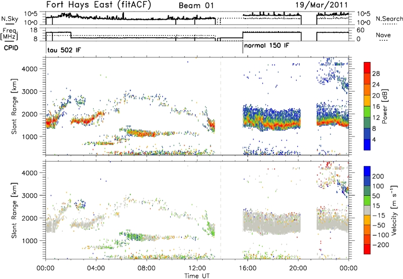The width and height of the screenshot is (403, 279).
Task: Click the 'Slant Range [km]' label of power panel
Action: point(14,106)
